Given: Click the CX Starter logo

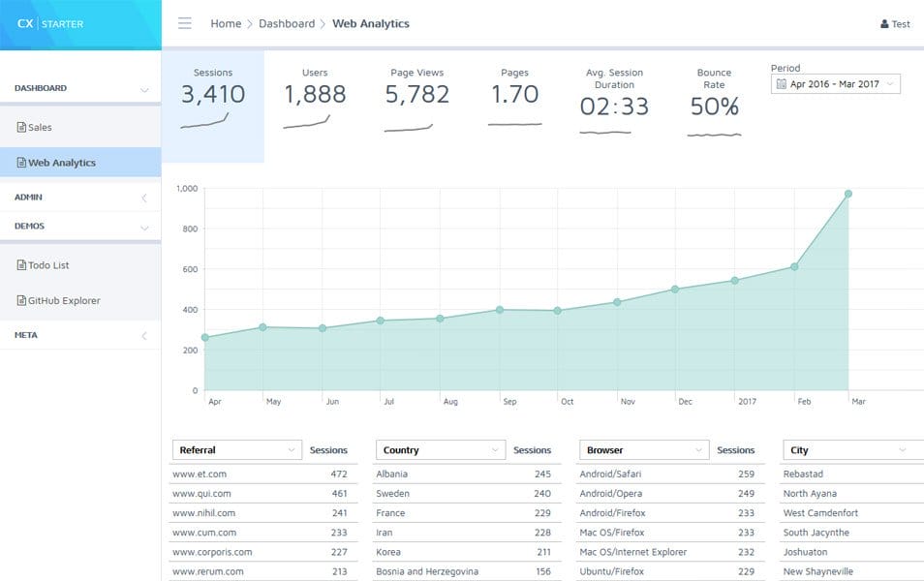Looking at the screenshot, I should 50,24.
